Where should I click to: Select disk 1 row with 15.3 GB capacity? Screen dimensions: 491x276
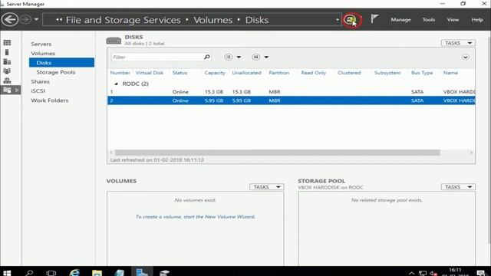pos(292,92)
